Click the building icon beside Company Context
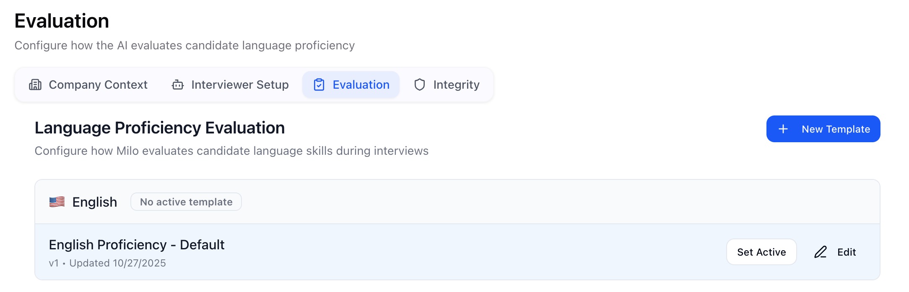This screenshot has width=909, height=292. [x=35, y=85]
